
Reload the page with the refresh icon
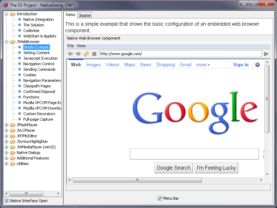pos(86,54)
